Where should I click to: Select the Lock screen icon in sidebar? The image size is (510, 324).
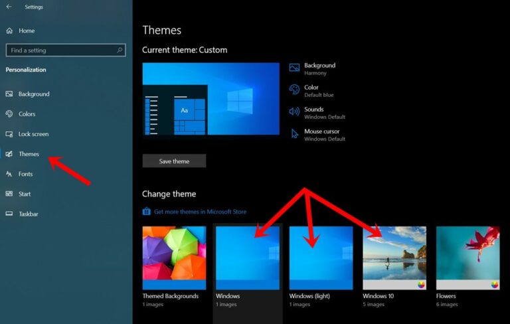tap(9, 134)
